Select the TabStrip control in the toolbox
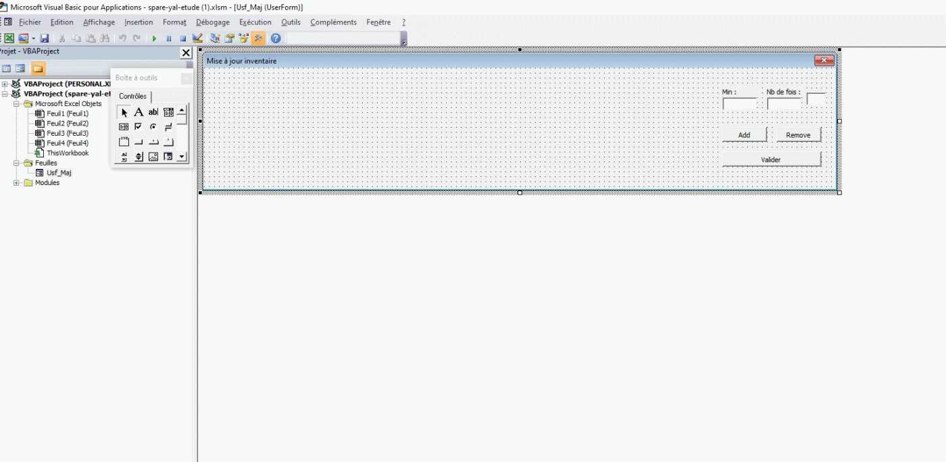This screenshot has height=462, width=946. [x=153, y=142]
